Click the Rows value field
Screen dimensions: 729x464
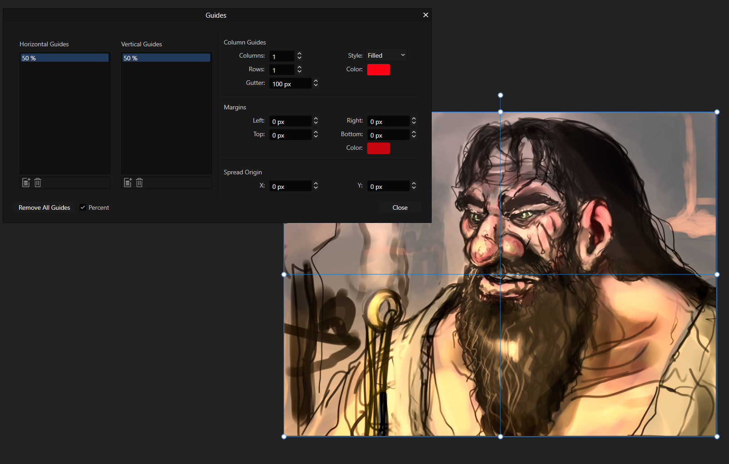tap(282, 70)
